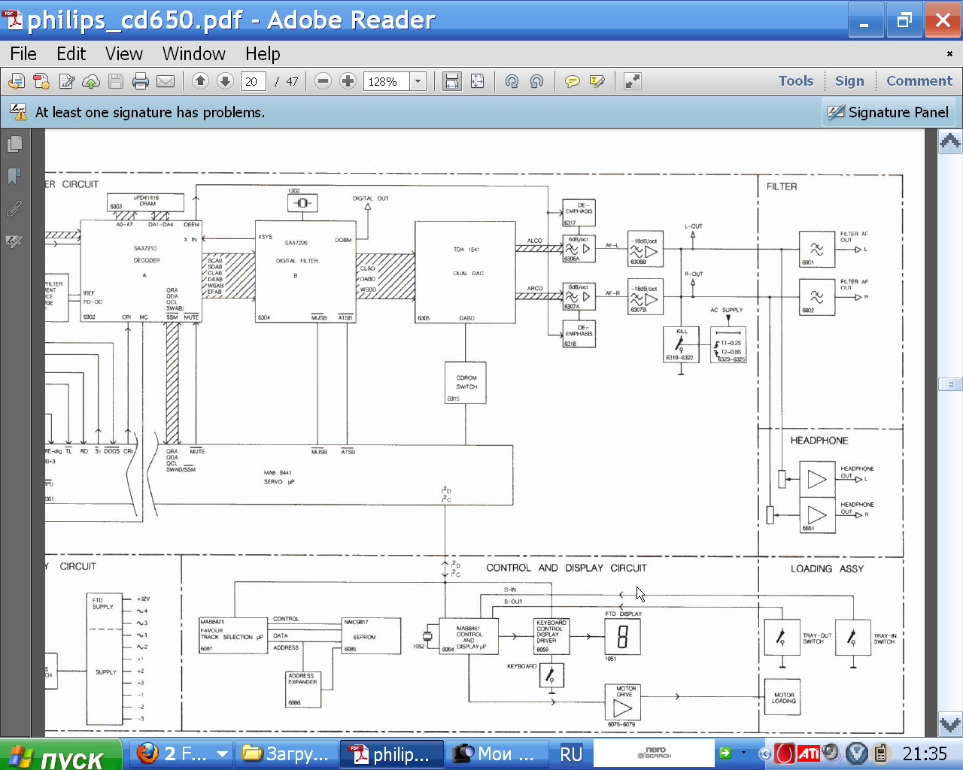Click the email envelope toolbar icon
This screenshot has width=963, height=770.
(x=166, y=81)
